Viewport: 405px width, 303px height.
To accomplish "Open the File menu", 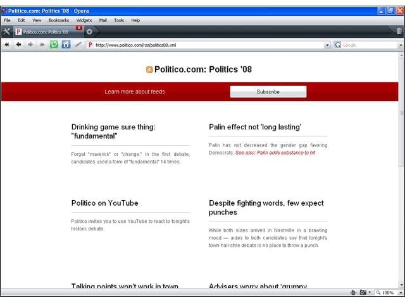I will coord(7,20).
